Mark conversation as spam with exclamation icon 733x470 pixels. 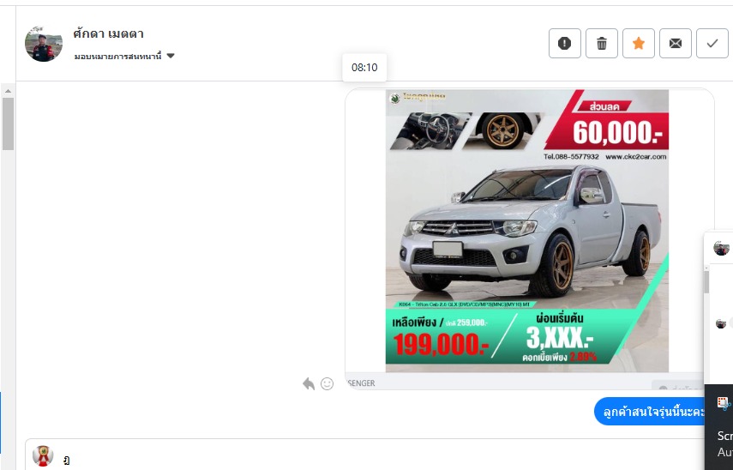(x=565, y=44)
